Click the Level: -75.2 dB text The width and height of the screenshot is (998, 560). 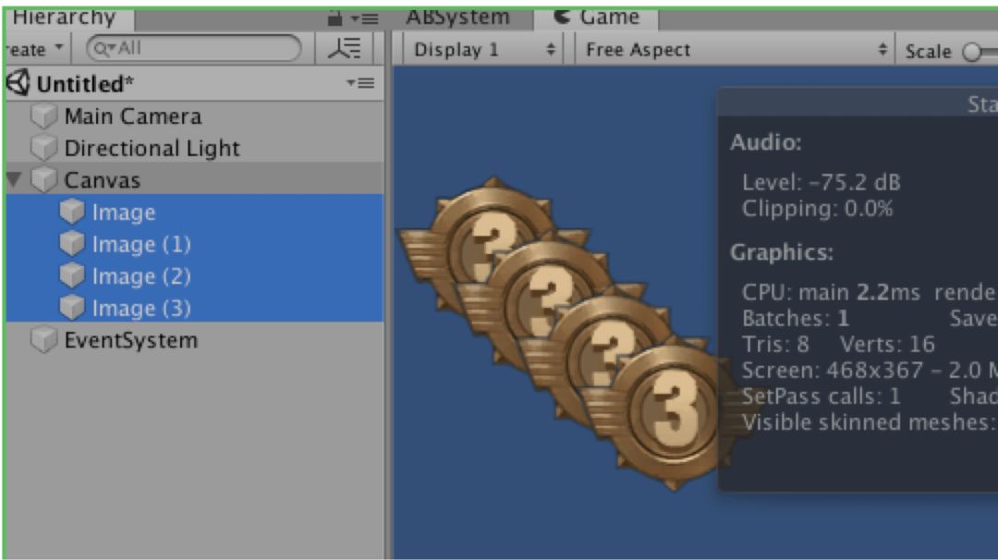(x=822, y=183)
